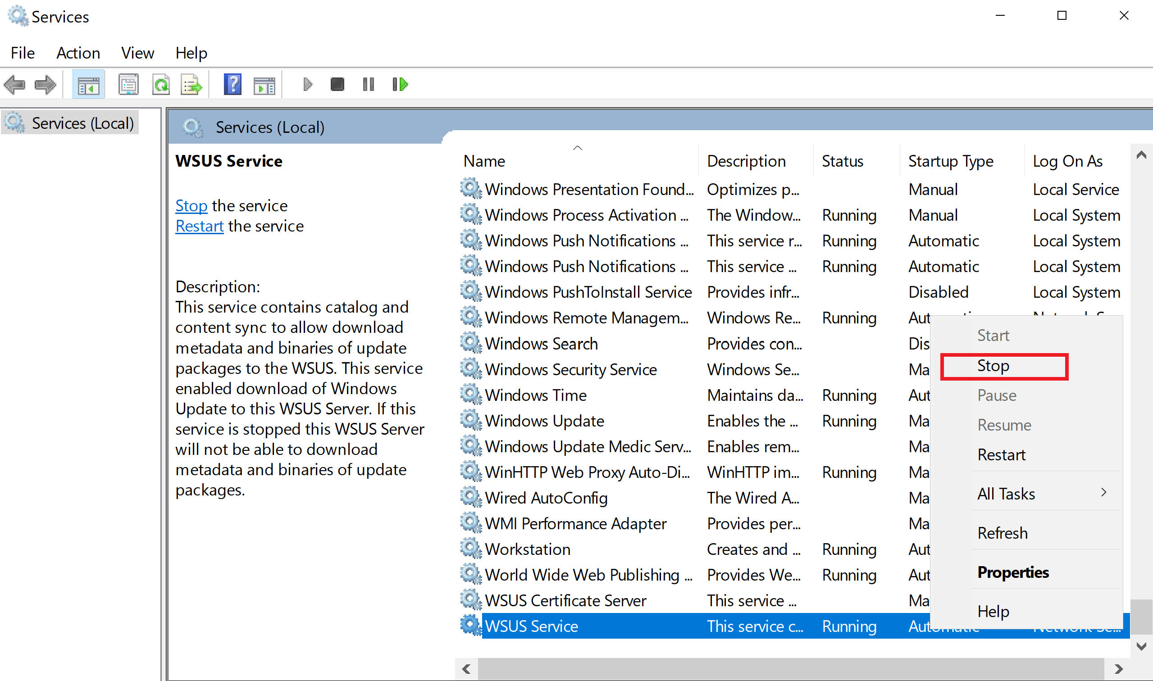
Task: Open the blue Help toolbar icon
Action: [x=232, y=84]
